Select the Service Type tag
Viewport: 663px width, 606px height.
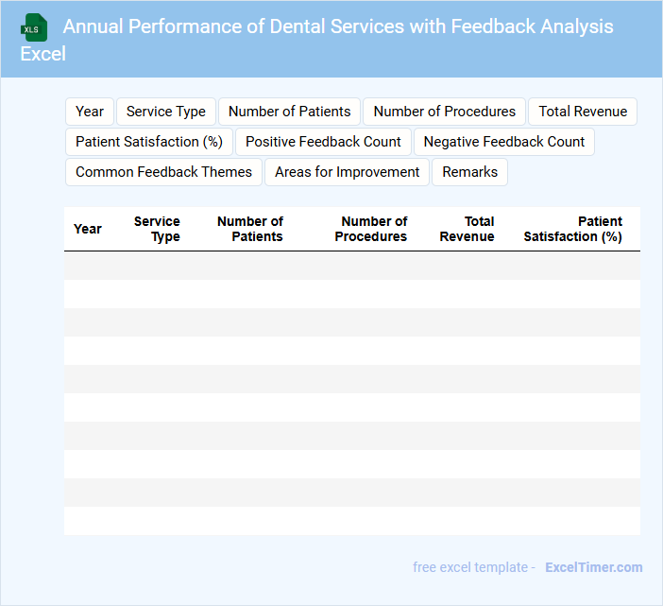166,112
